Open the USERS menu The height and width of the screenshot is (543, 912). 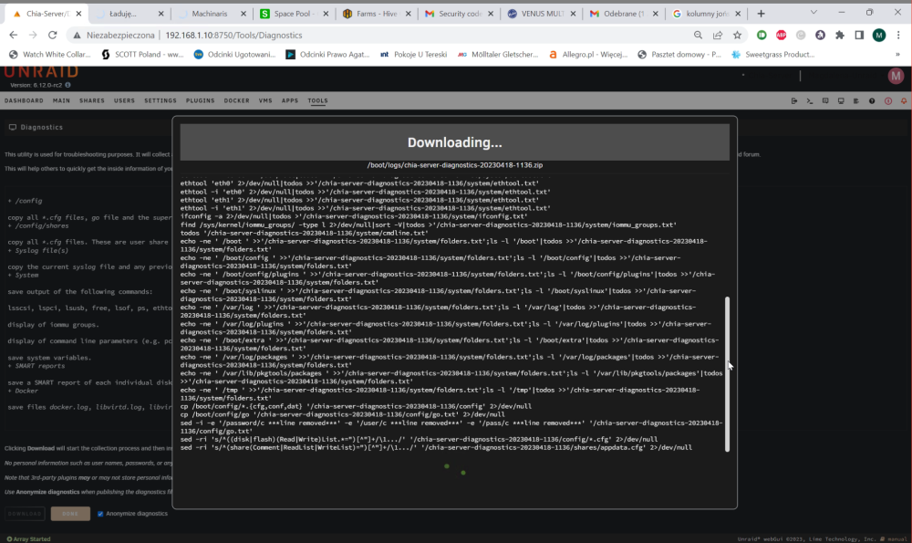click(x=124, y=100)
